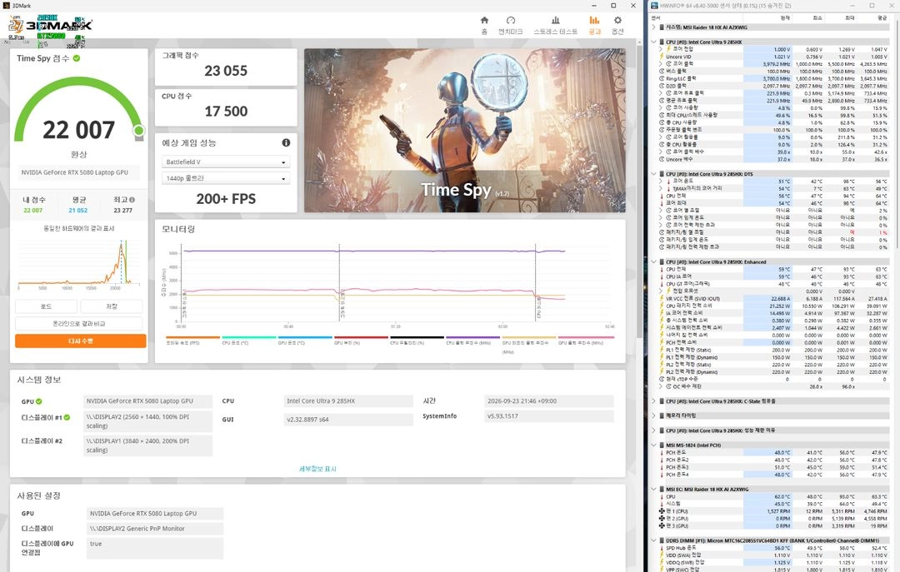900x572 pixels.
Task: Open the Stress Tests tab in 3DMark
Action: coord(555,25)
